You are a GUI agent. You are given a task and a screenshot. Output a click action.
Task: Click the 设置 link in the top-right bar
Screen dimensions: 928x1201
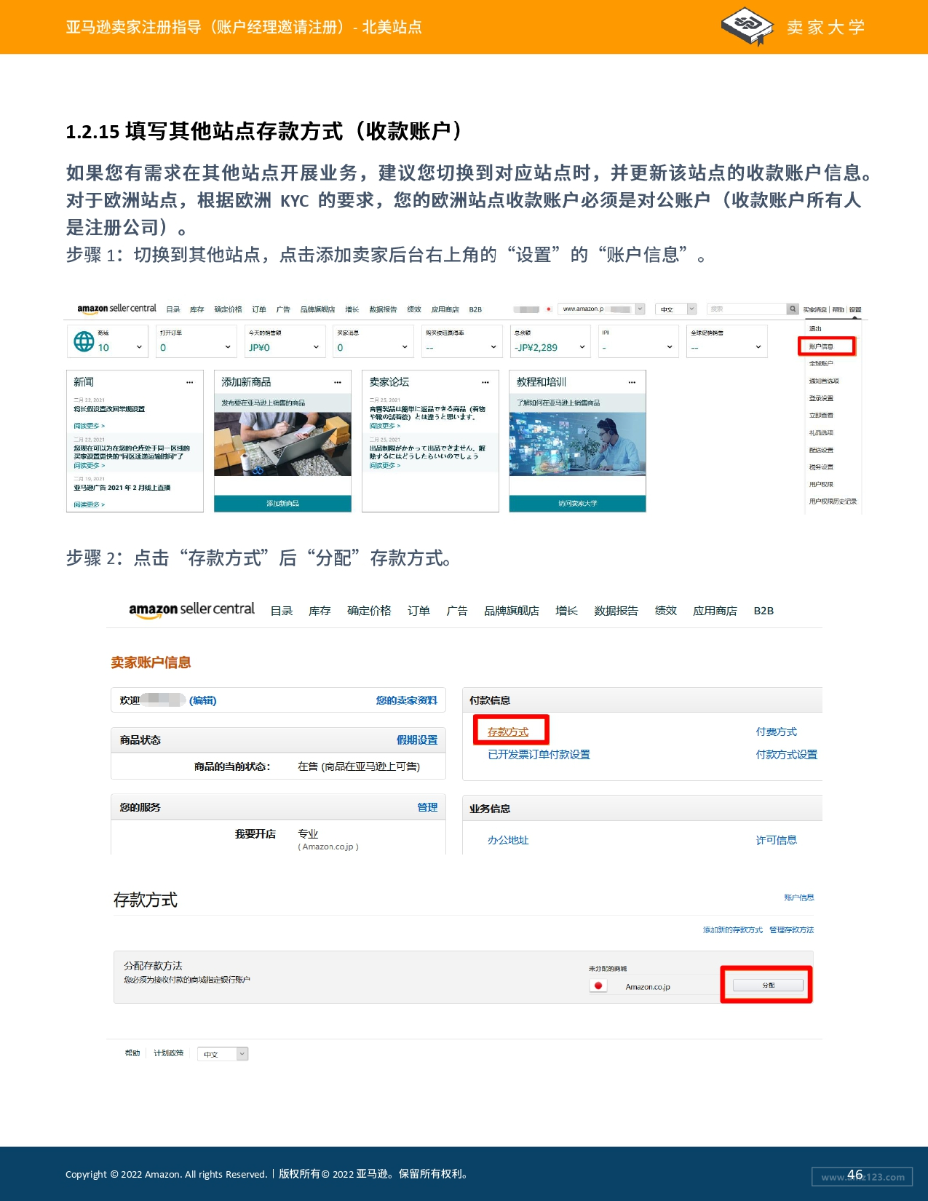point(855,309)
